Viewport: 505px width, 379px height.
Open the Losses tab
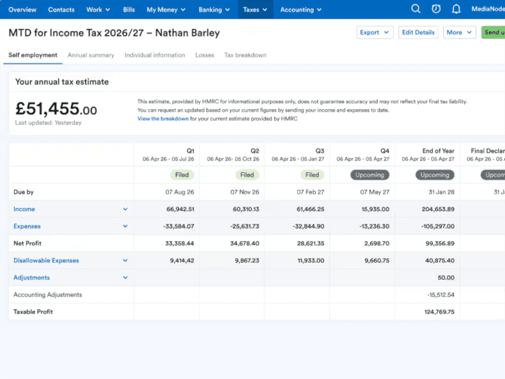pyautogui.click(x=205, y=55)
